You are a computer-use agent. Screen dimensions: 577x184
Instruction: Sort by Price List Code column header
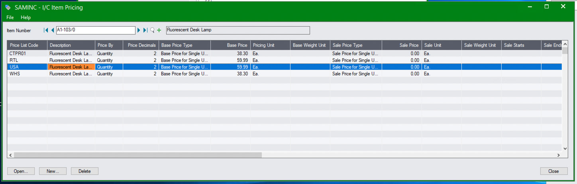27,45
